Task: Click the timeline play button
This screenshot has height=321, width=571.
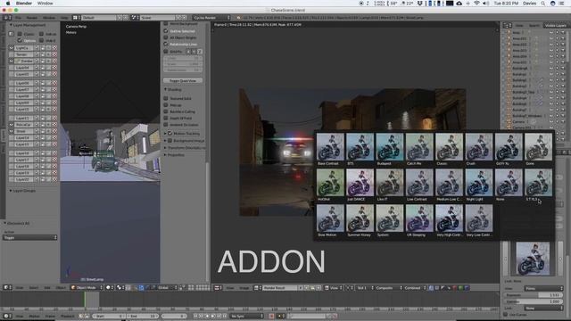Action: 213,317
